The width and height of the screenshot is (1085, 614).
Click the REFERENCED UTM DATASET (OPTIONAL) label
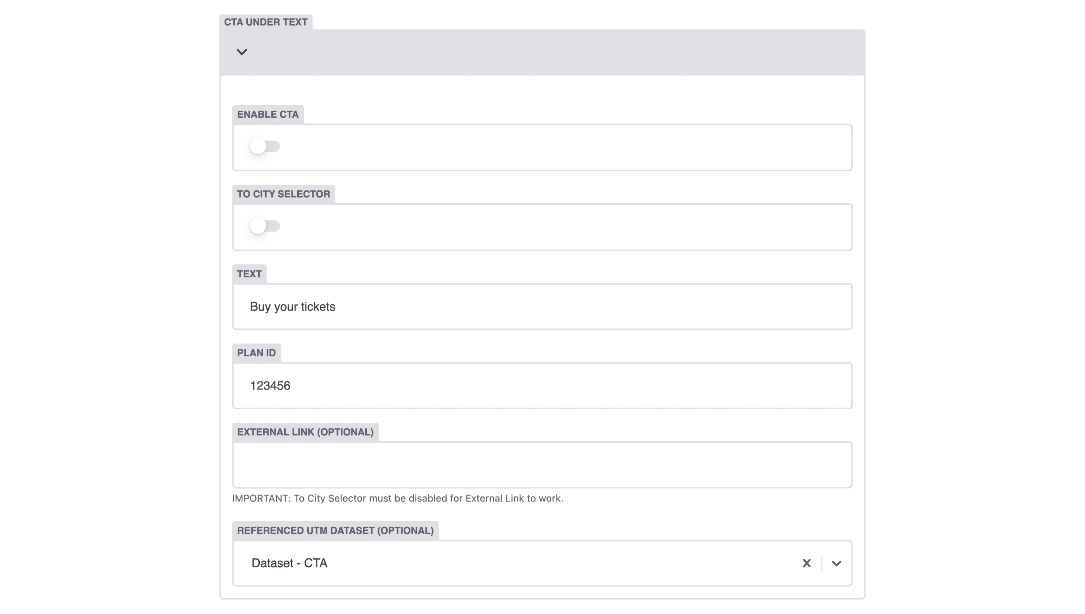(335, 530)
